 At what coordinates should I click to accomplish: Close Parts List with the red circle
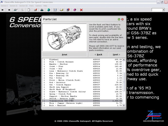[122, 19]
